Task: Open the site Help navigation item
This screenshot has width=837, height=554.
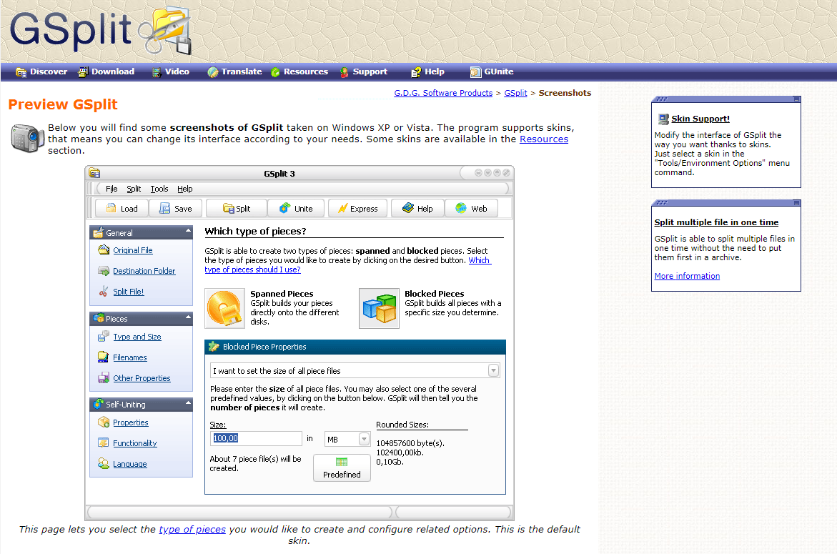Action: 427,71
